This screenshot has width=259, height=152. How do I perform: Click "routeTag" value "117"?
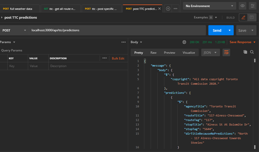208,120
